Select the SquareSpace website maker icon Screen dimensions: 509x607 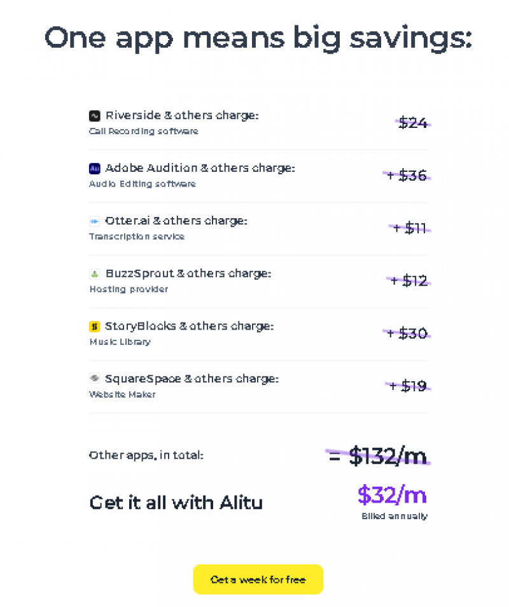click(x=94, y=378)
